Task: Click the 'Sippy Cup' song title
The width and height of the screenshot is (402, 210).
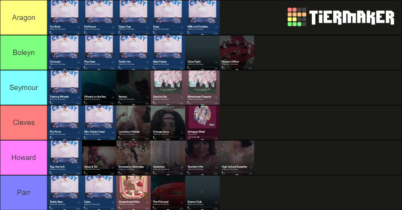Action: click(125, 27)
